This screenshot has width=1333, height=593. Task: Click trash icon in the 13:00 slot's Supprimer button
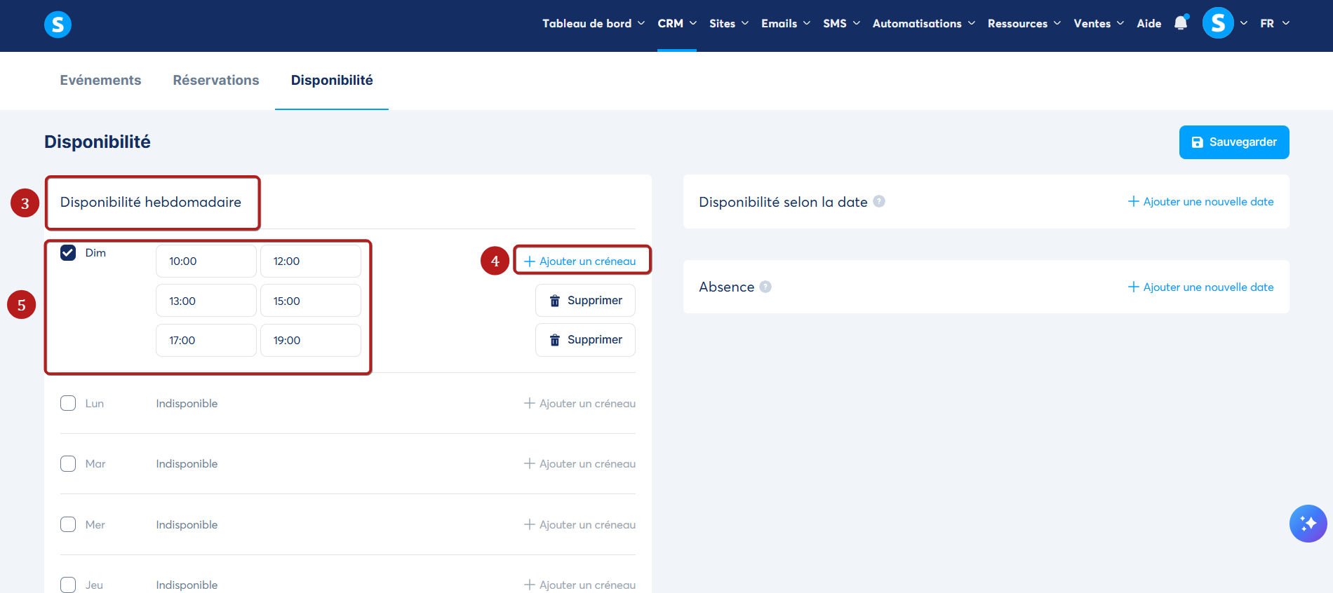(x=554, y=301)
